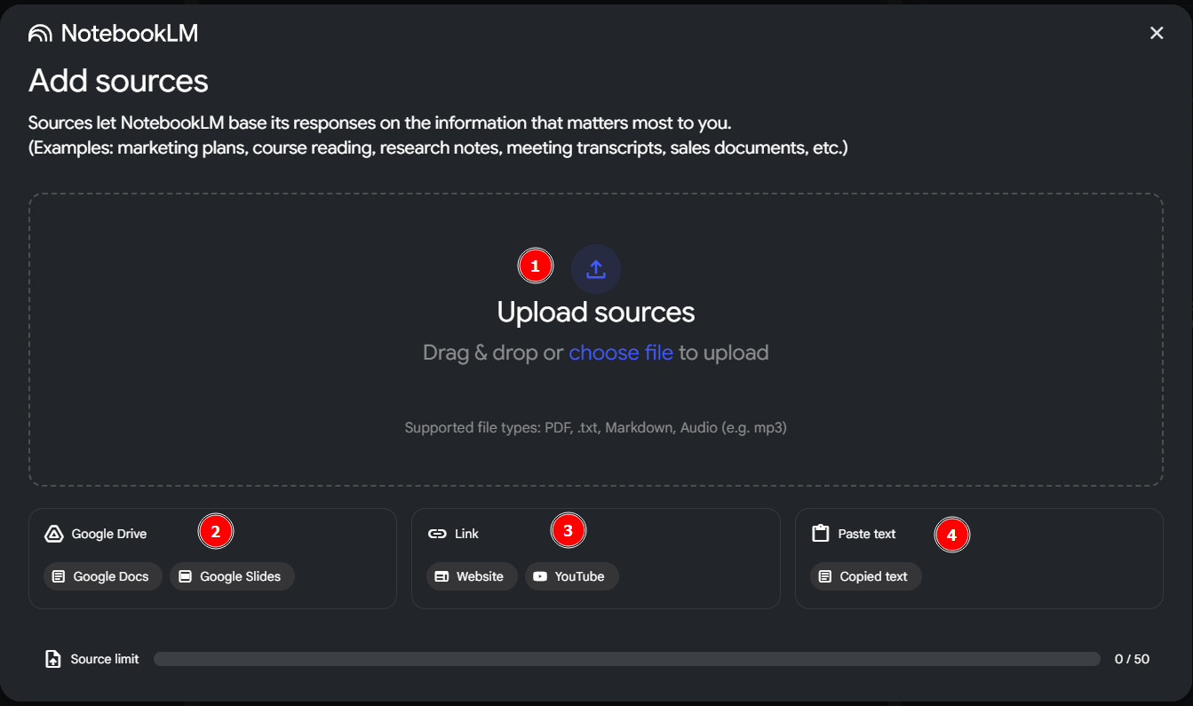Add a YouTube video source
This screenshot has height=706, width=1193.
(572, 576)
